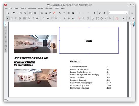Select the Stamp tool
Image resolution: width=139 pixels, height=106 pixels.
110,19
